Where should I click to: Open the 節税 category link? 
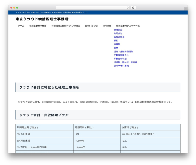coord(116,41)
